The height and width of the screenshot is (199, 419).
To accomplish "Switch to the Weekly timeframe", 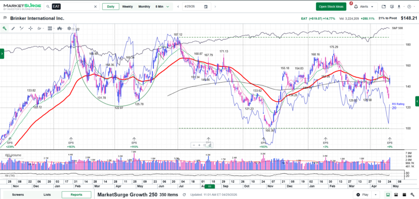I will 127,7.
